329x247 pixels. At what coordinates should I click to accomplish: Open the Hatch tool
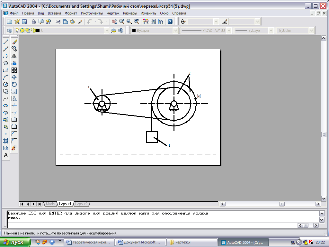6,141
